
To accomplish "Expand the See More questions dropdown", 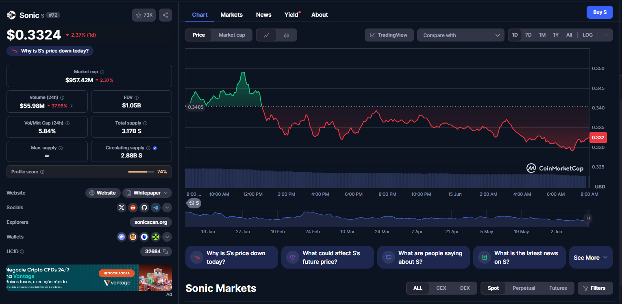I will point(591,258).
